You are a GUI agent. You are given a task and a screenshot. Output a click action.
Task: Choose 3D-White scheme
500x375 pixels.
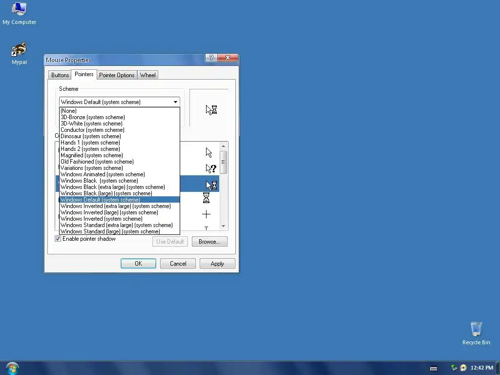tap(120, 124)
